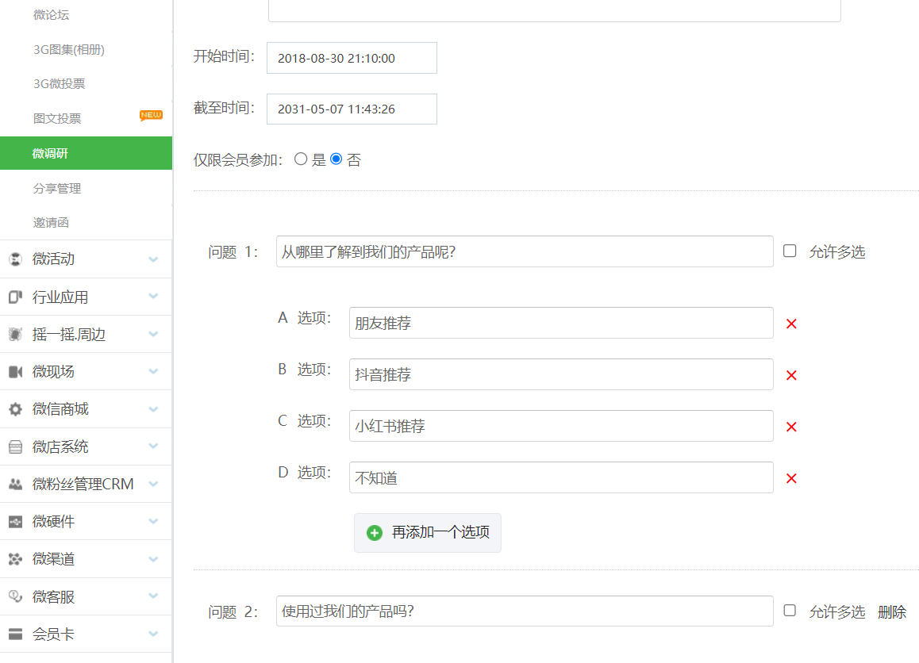
Task: Expand the 会员卡 chevron
Action: pyautogui.click(x=153, y=634)
